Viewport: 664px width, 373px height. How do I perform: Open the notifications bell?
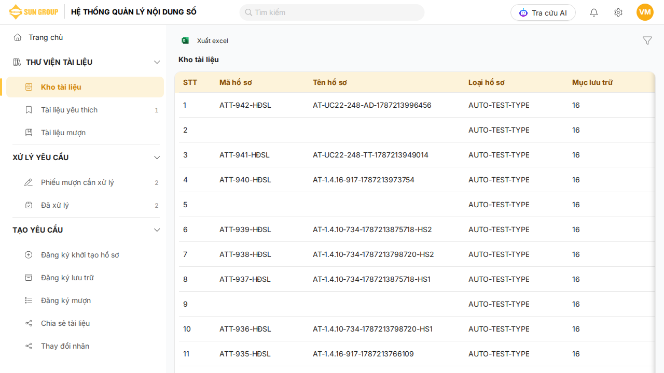[x=594, y=12]
